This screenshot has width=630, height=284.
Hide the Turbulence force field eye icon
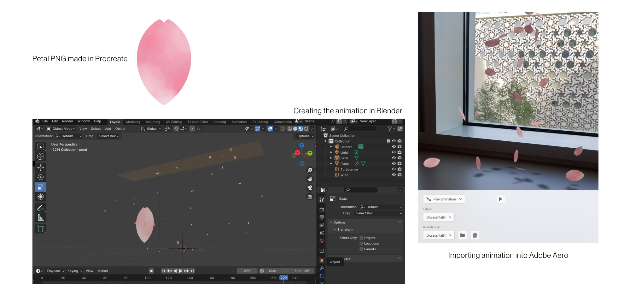[394, 169]
